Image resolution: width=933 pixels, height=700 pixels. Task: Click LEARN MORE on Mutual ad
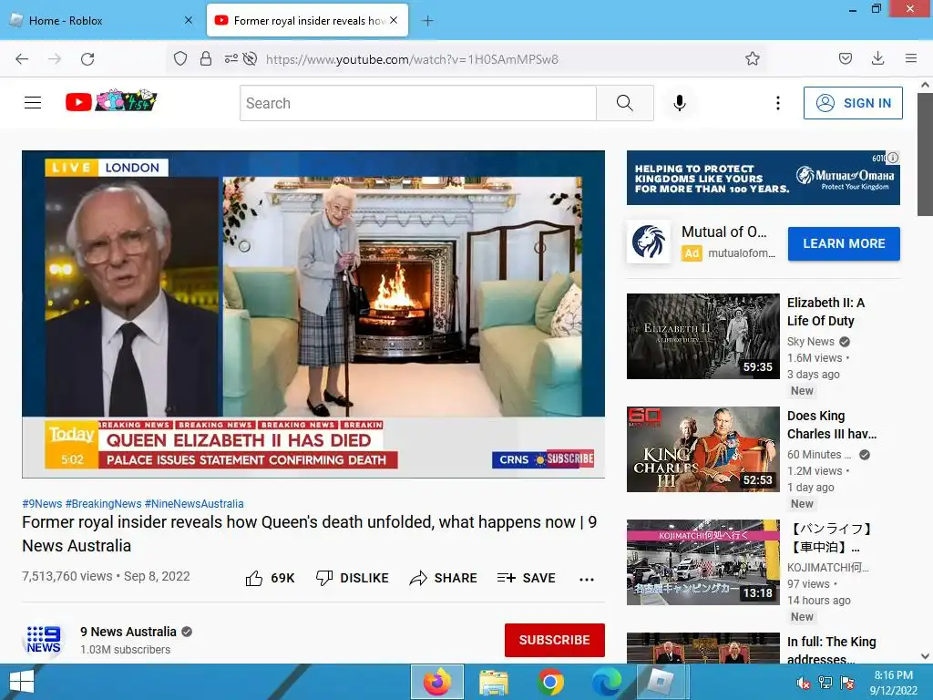click(844, 243)
